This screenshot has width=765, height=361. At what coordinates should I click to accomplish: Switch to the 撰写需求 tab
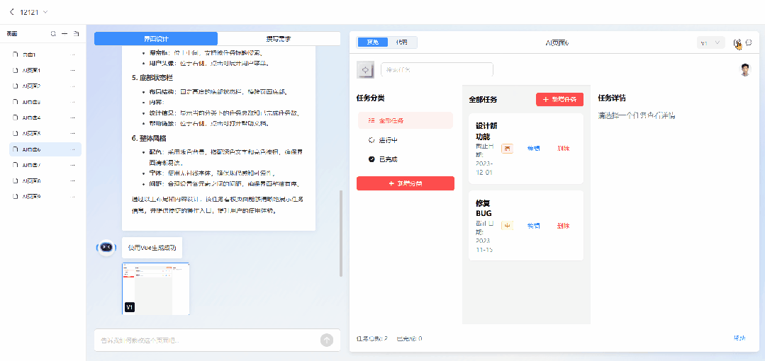(x=279, y=38)
